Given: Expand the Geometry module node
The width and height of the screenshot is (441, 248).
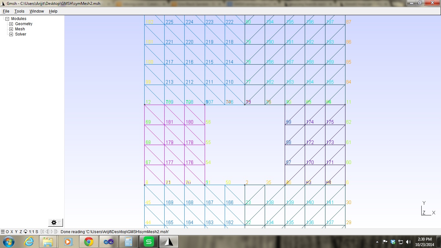Looking at the screenshot, I should pos(11,24).
